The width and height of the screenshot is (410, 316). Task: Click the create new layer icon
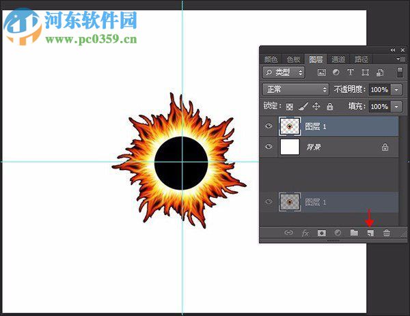370,233
